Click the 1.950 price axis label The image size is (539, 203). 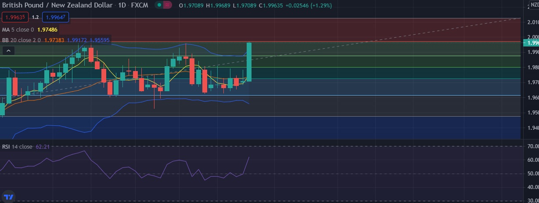point(533,113)
